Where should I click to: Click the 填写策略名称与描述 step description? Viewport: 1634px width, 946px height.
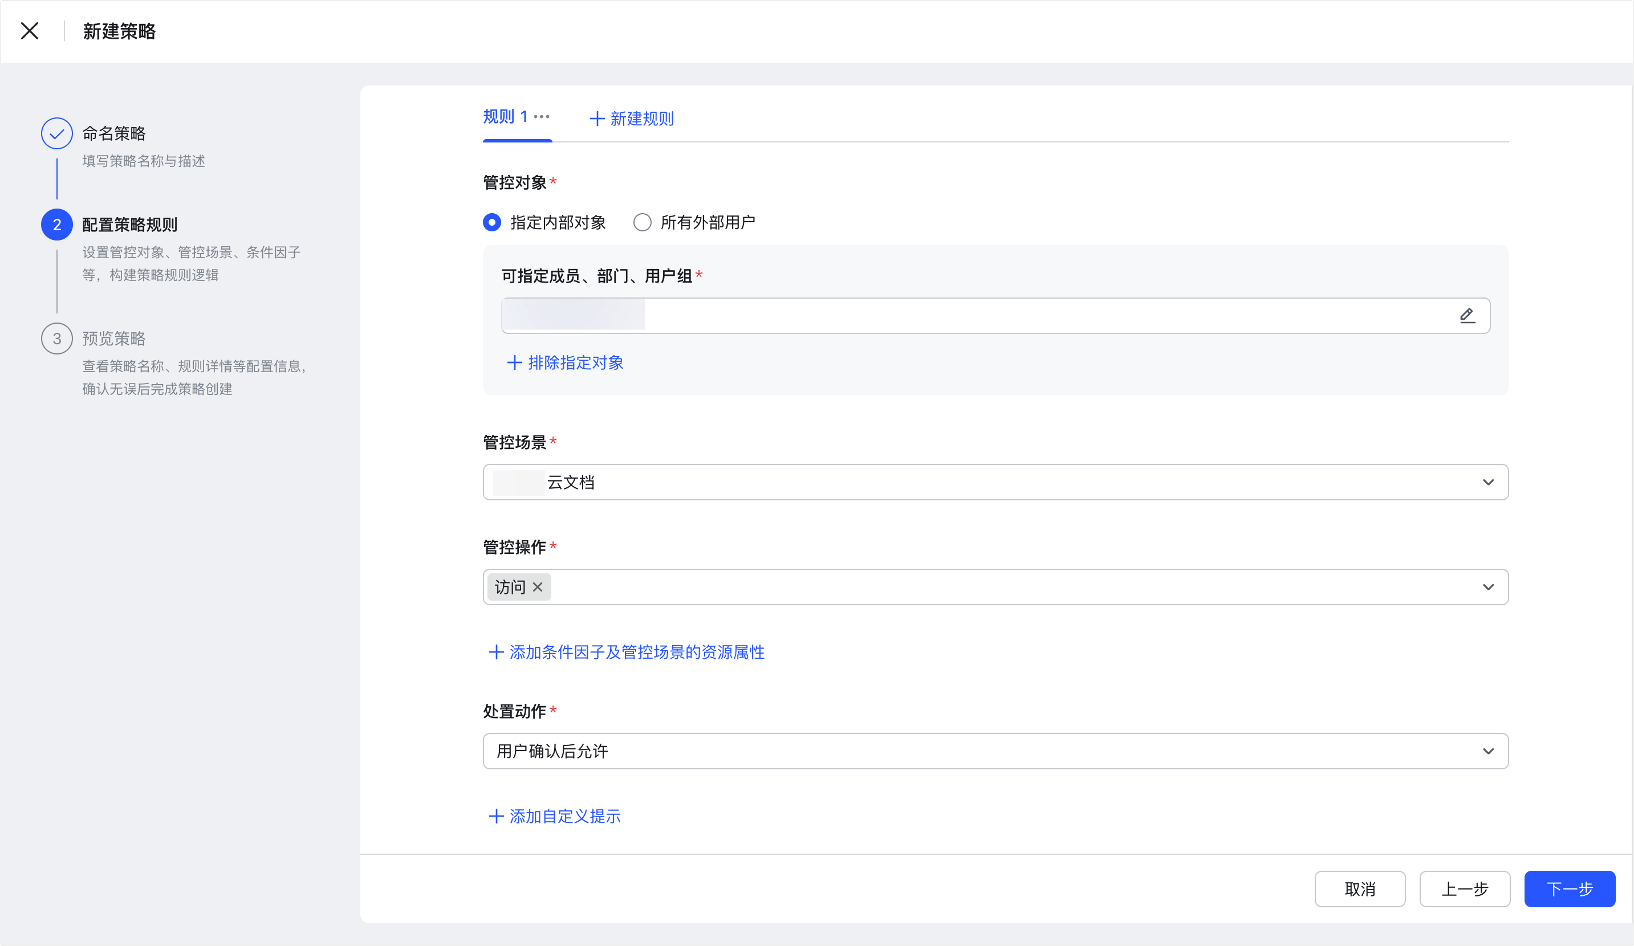pyautogui.click(x=144, y=161)
